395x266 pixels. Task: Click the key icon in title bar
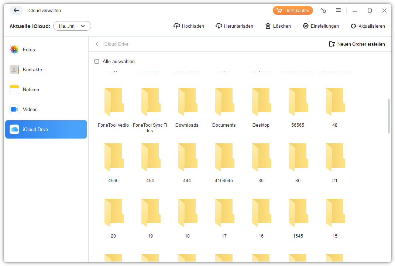pos(323,11)
